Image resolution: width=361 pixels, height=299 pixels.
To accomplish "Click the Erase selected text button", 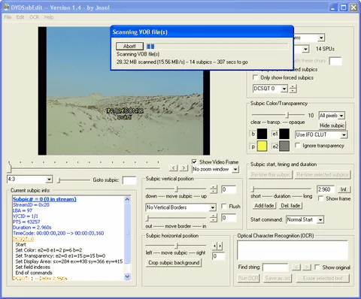I will [x=323, y=278].
